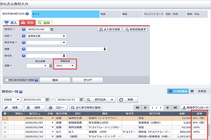Filter transactions by クレジットカード
211x140 pixels.
(x=154, y=14)
